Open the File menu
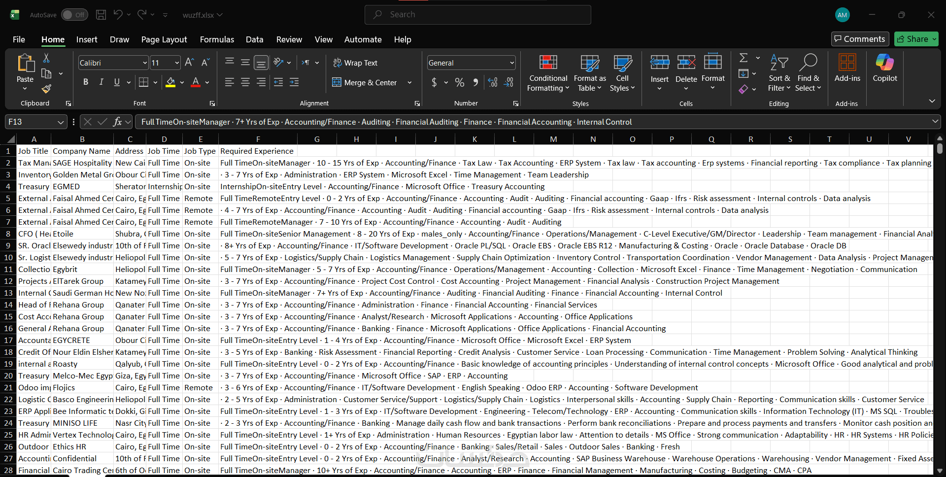946x477 pixels. (19, 39)
